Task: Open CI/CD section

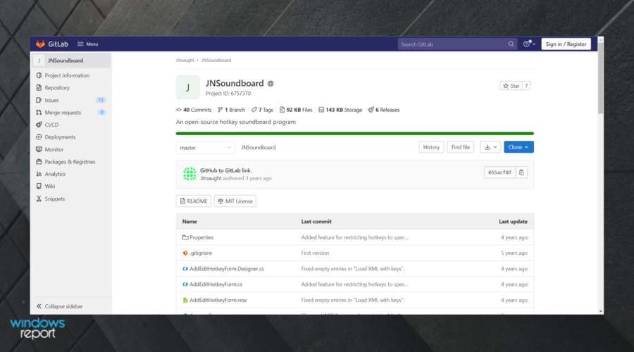Action: (x=51, y=125)
